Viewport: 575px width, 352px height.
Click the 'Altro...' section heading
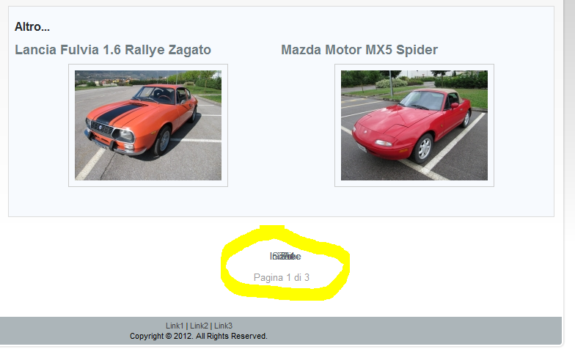[x=32, y=26]
